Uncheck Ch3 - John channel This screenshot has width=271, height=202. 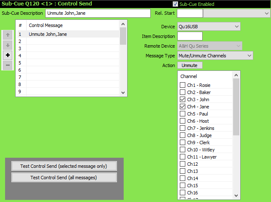click(x=182, y=100)
